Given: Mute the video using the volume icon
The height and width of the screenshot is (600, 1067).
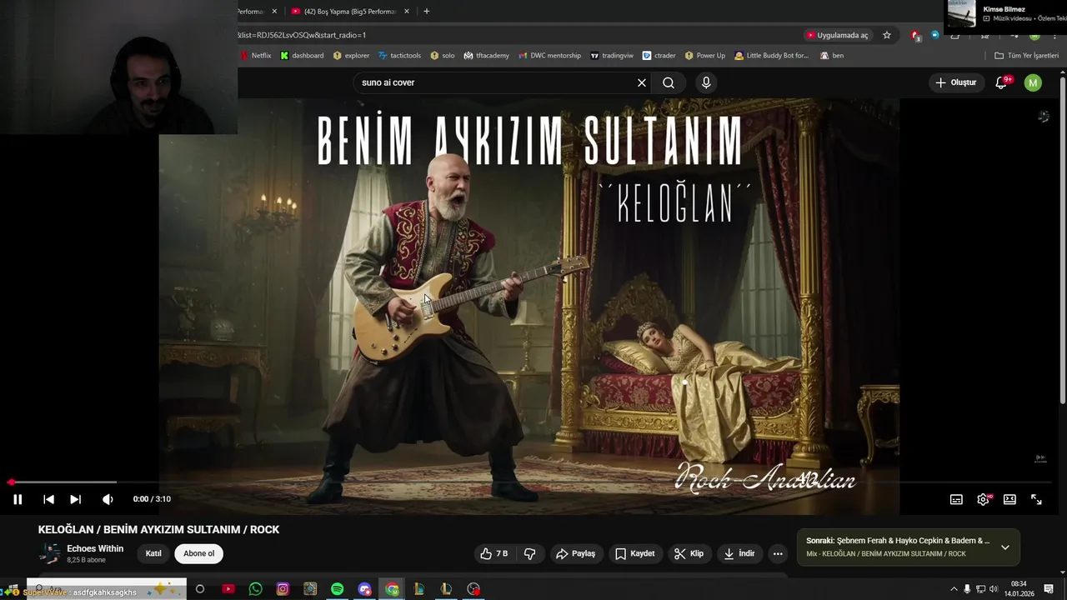Looking at the screenshot, I should click(108, 499).
